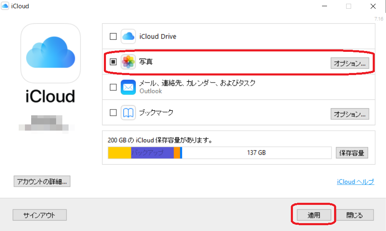Click the Outlook subtitle text

tap(151, 91)
